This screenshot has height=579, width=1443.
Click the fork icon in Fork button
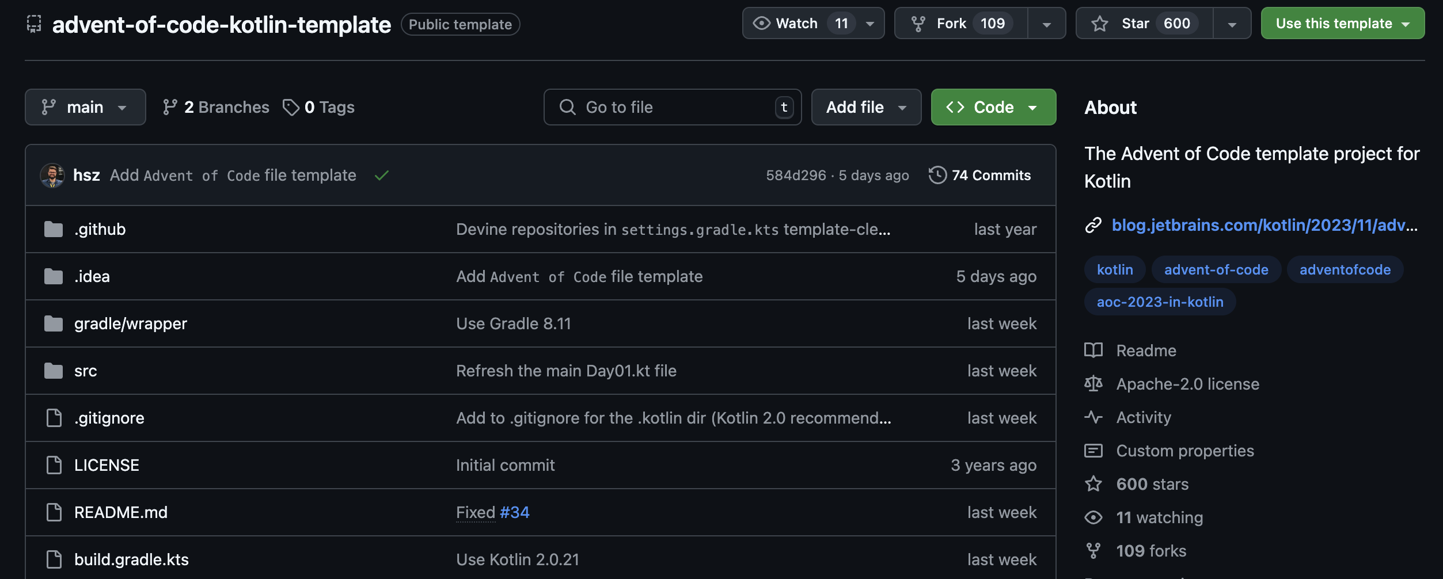point(918,24)
